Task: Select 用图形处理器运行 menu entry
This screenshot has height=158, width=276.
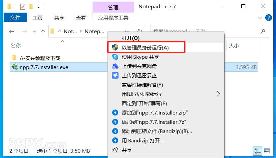Action: click(x=142, y=94)
